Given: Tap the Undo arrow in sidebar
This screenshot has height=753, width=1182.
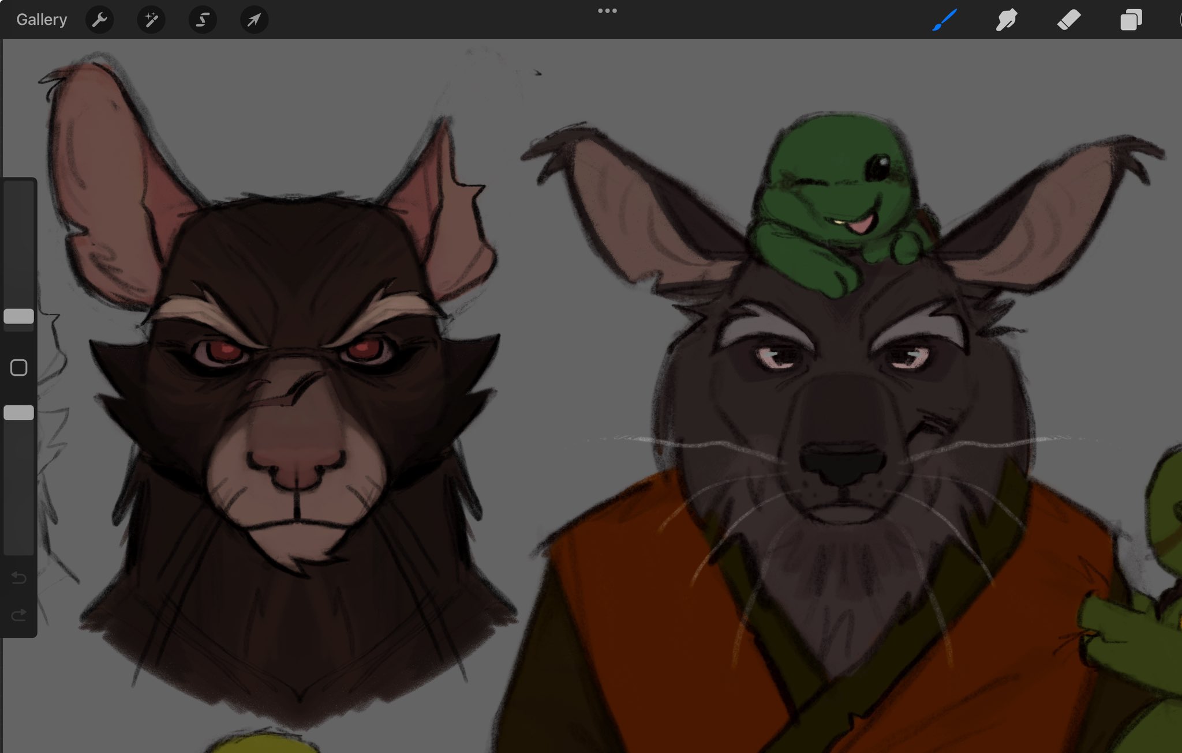Looking at the screenshot, I should pyautogui.click(x=18, y=578).
